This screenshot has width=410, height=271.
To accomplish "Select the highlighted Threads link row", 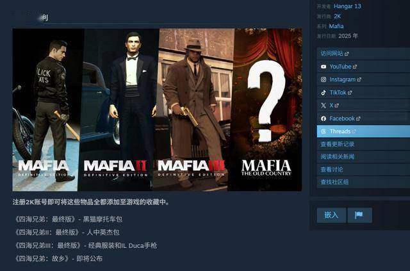I will coord(363,131).
